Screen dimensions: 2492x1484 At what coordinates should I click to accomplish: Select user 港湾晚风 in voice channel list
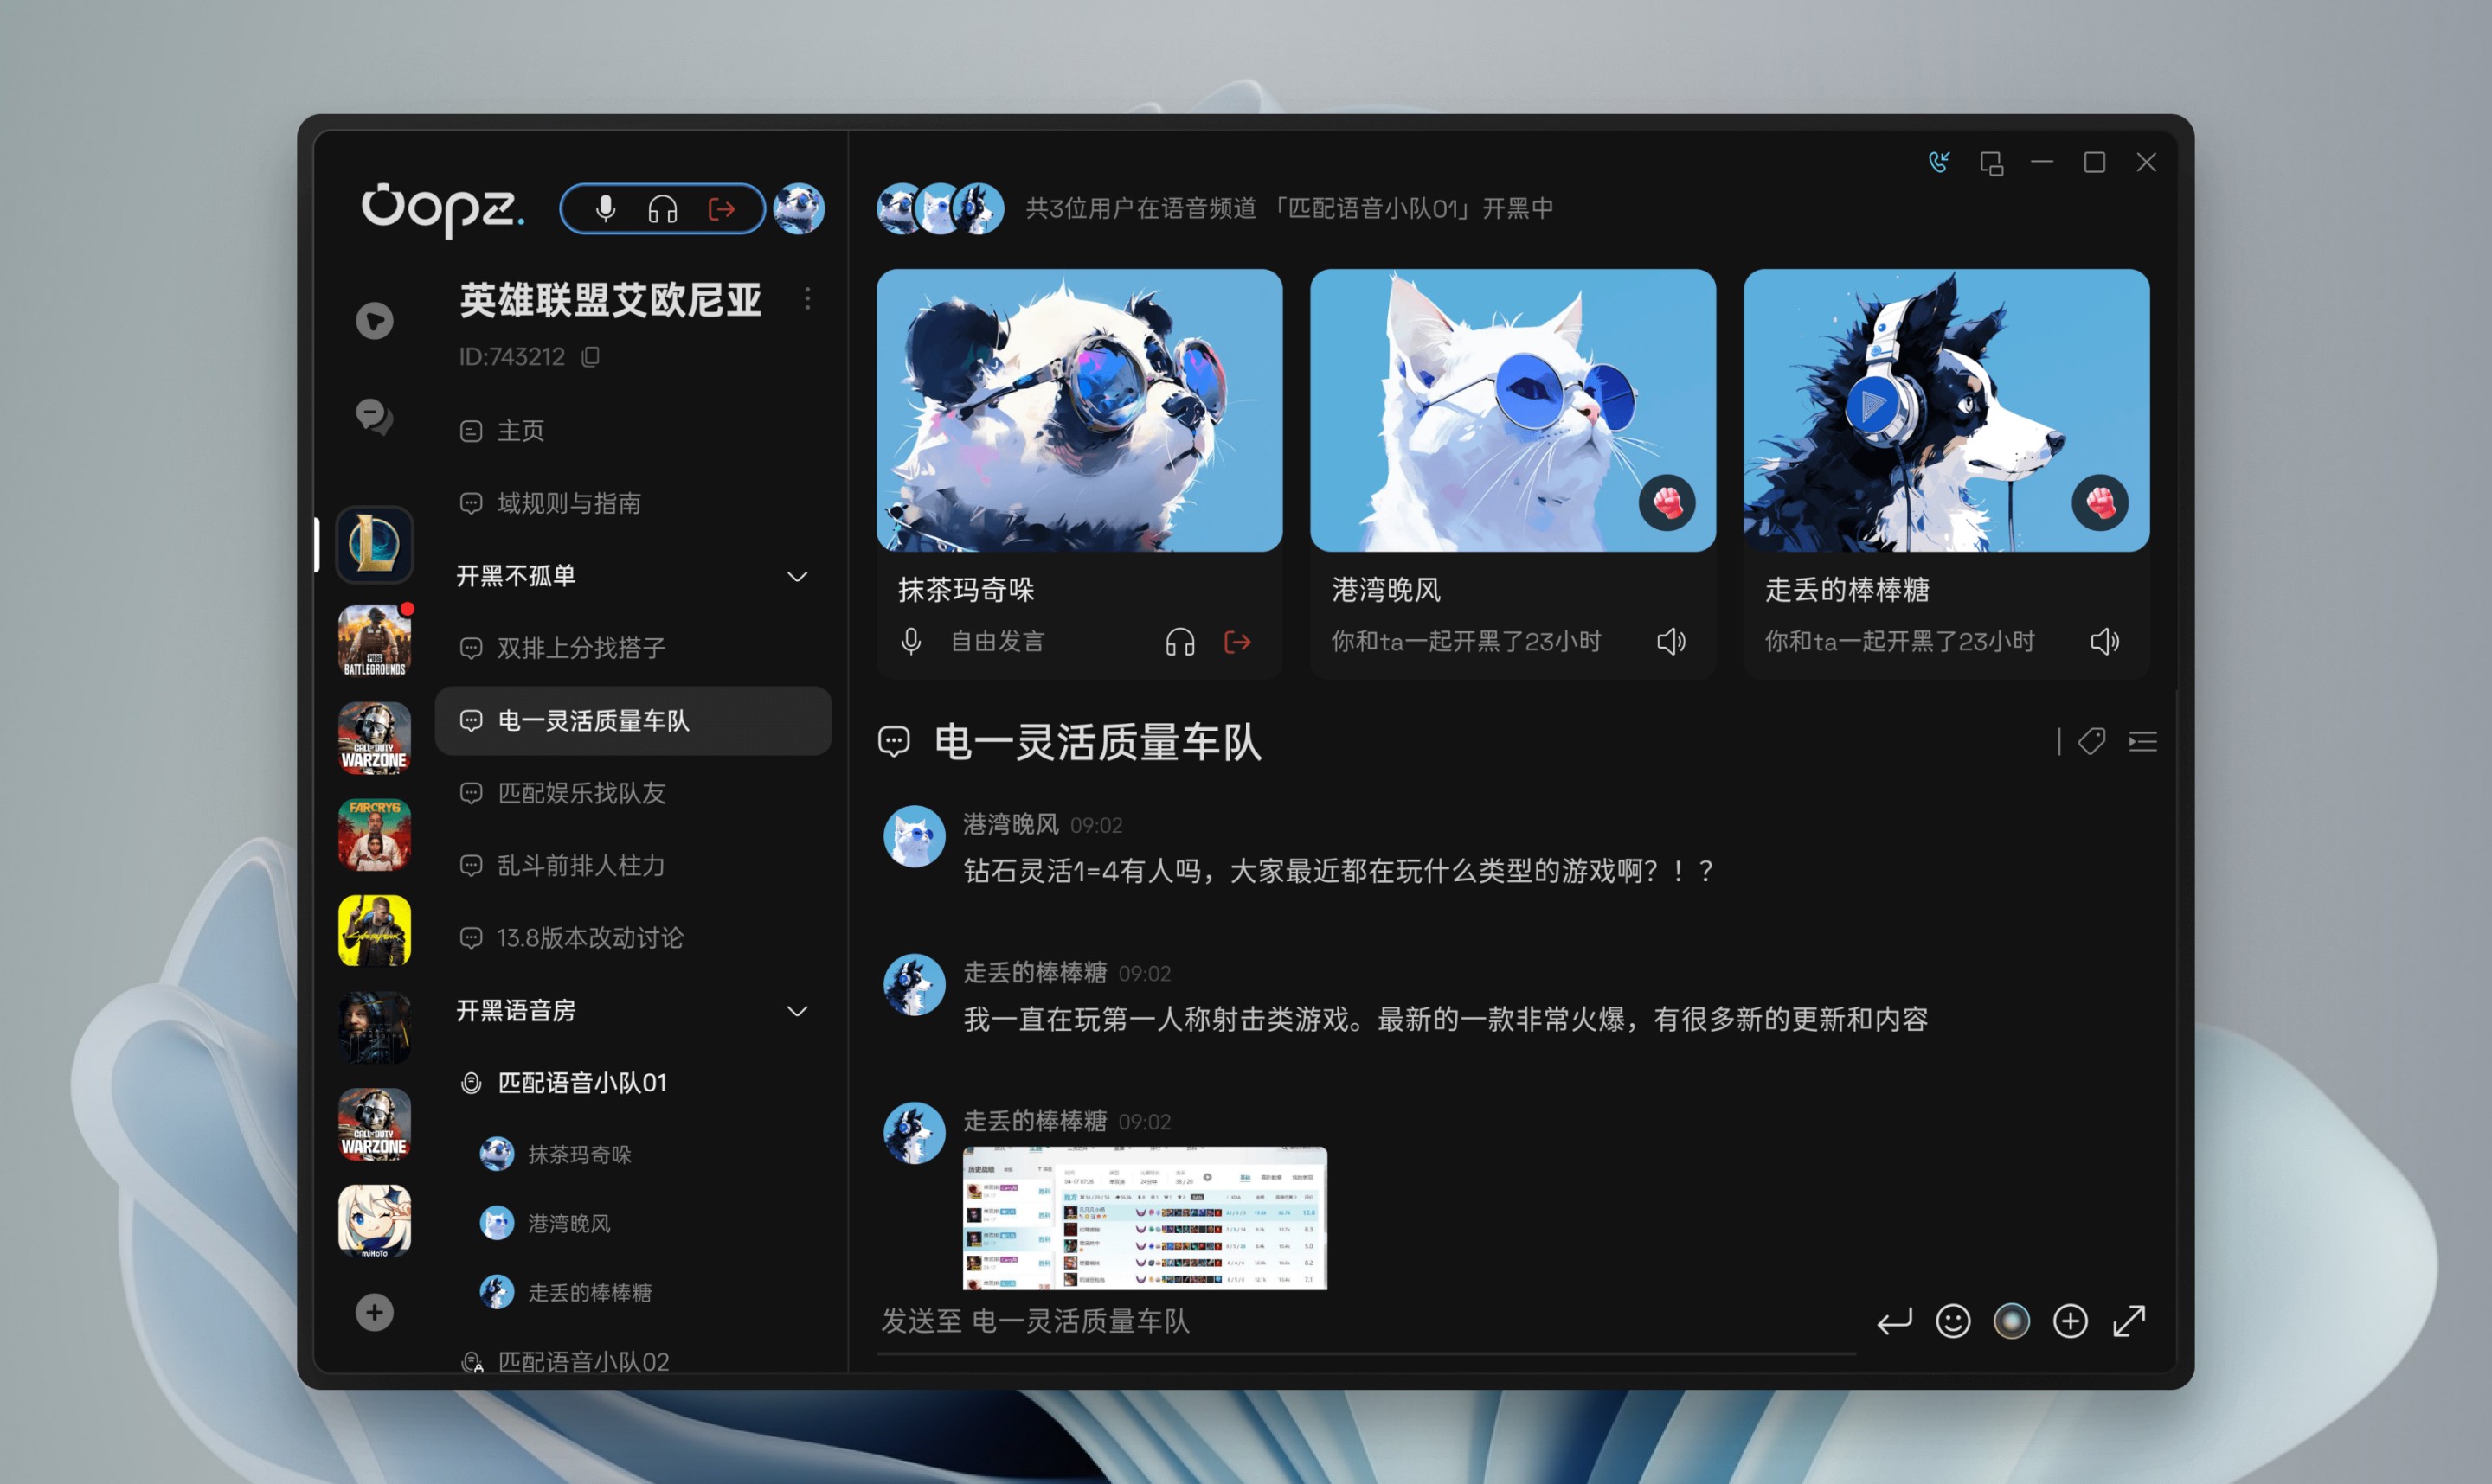[545, 1223]
